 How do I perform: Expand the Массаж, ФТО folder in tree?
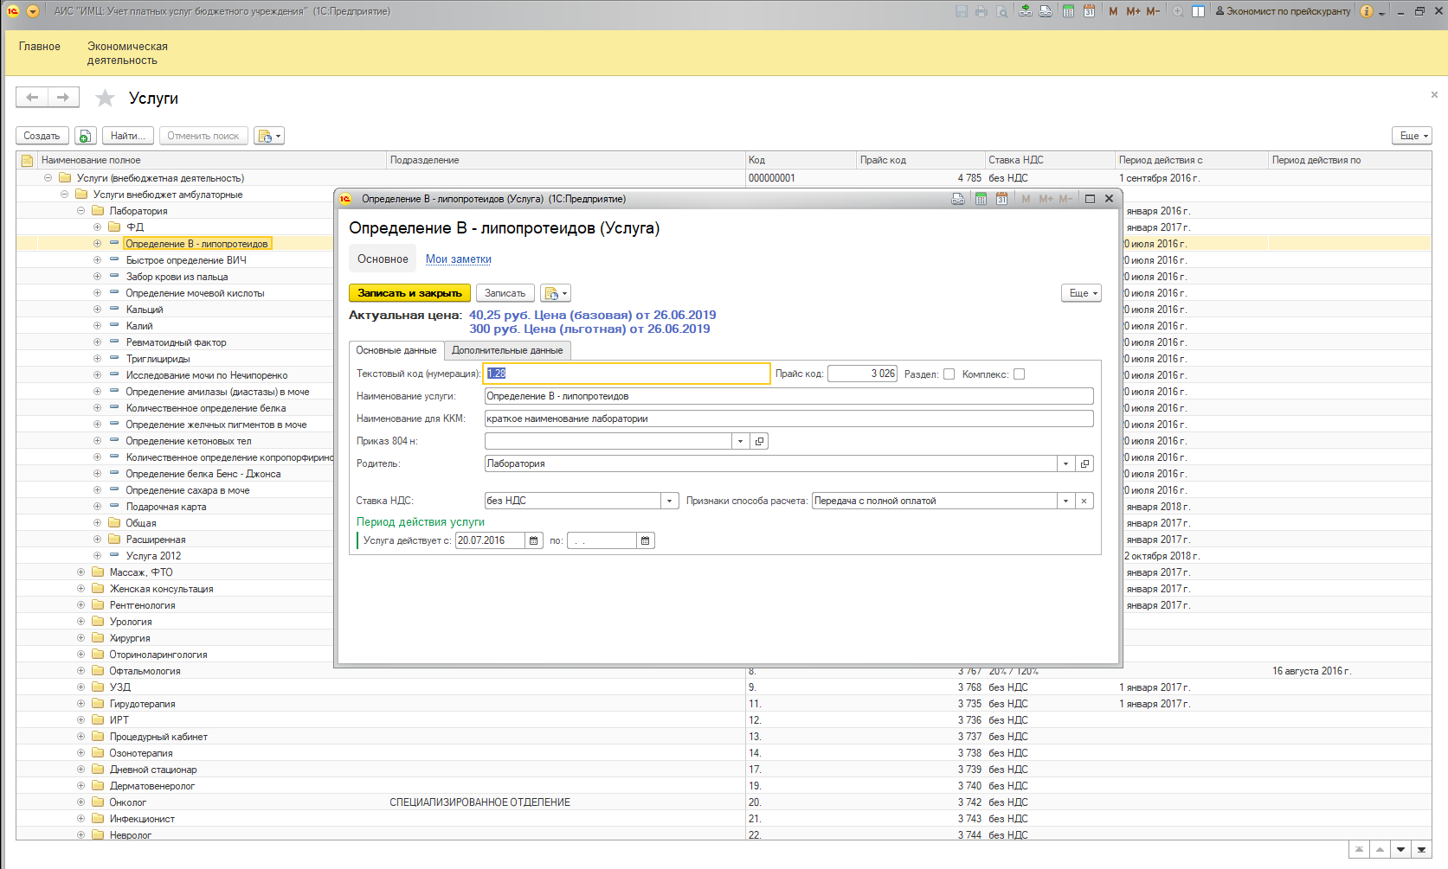[80, 572]
